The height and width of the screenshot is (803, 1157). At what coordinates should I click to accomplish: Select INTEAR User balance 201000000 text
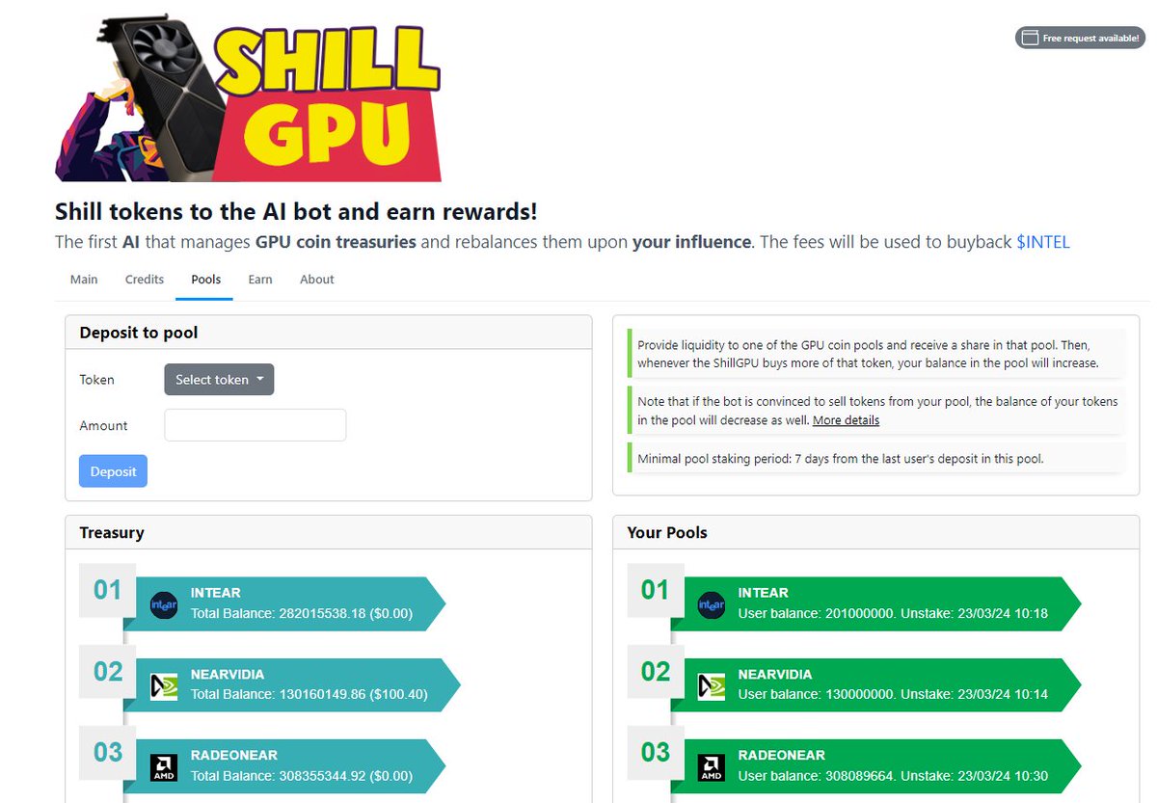pyautogui.click(x=893, y=613)
